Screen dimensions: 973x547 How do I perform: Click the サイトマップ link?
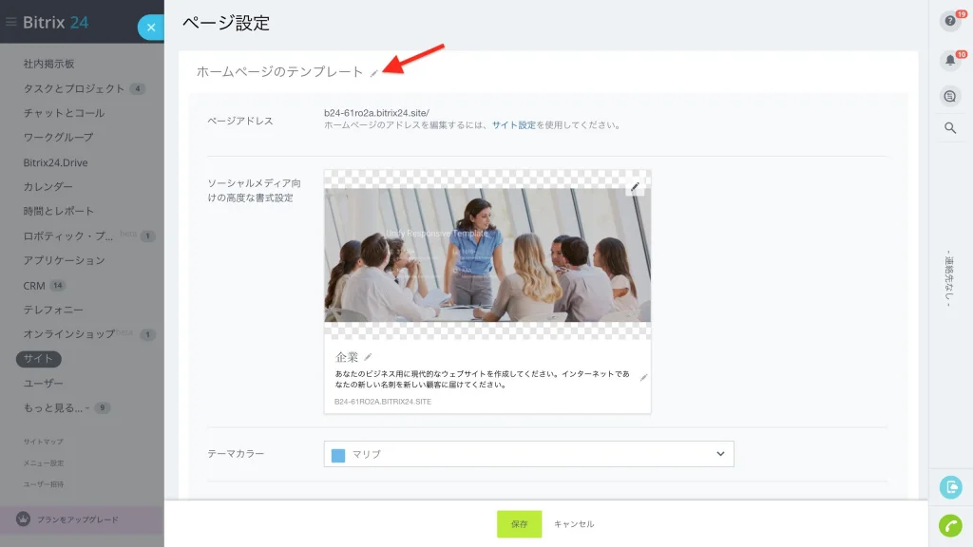(43, 442)
